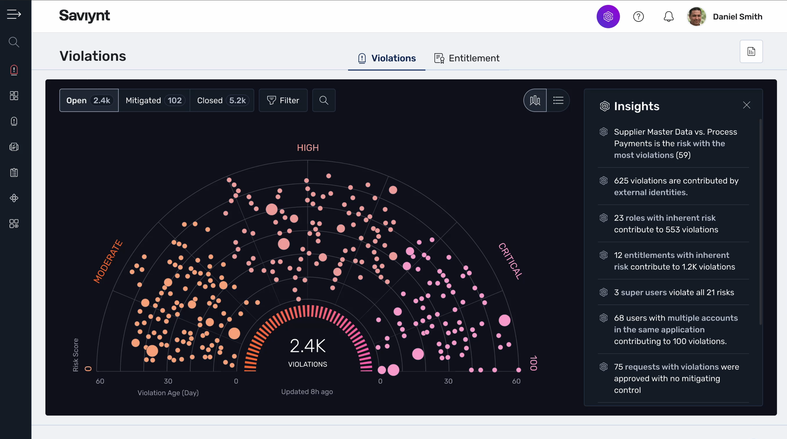Switch to the Entitlement tab
Viewport: 787px width, 439px height.
tap(467, 58)
